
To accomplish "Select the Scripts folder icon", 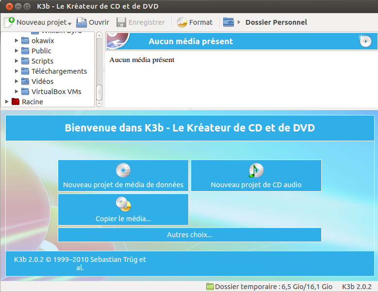I will coord(25,61).
